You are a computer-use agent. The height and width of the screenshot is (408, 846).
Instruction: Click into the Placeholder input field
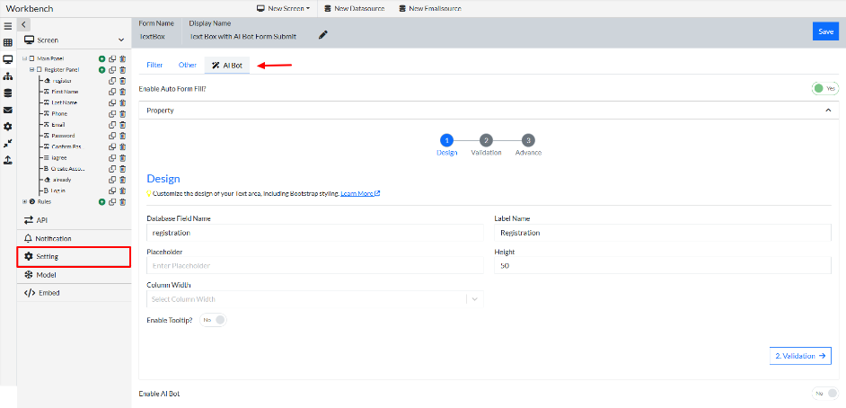pos(314,266)
